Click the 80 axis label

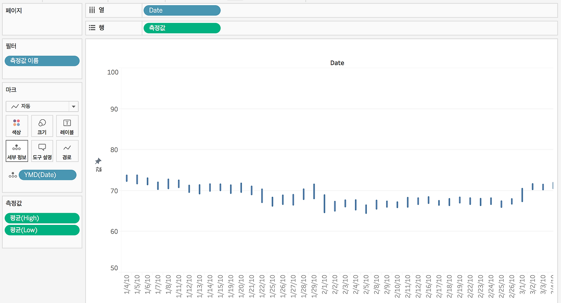point(114,150)
